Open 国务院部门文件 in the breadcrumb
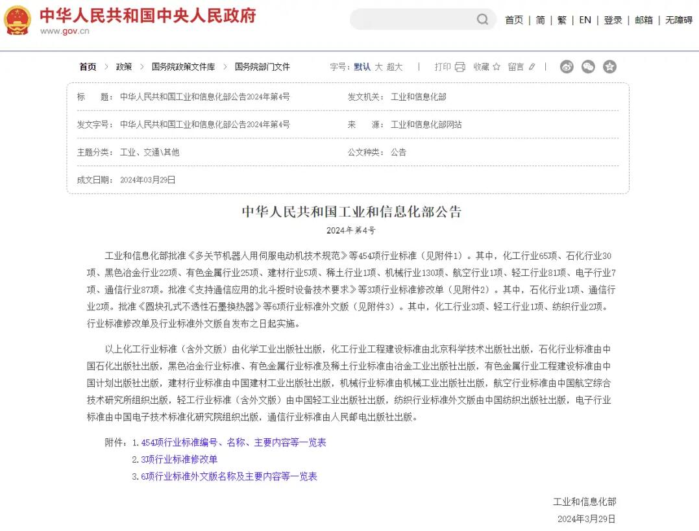699x531 pixels. pyautogui.click(x=262, y=67)
